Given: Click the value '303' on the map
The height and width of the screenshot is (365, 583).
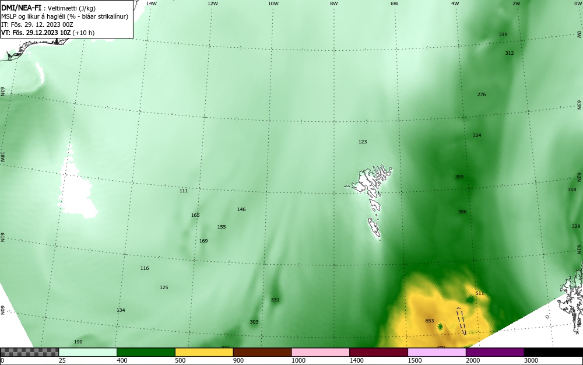Looking at the screenshot, I should click(254, 322).
